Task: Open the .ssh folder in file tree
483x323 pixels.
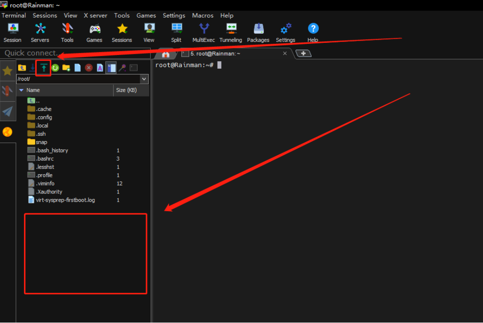Action: point(41,134)
